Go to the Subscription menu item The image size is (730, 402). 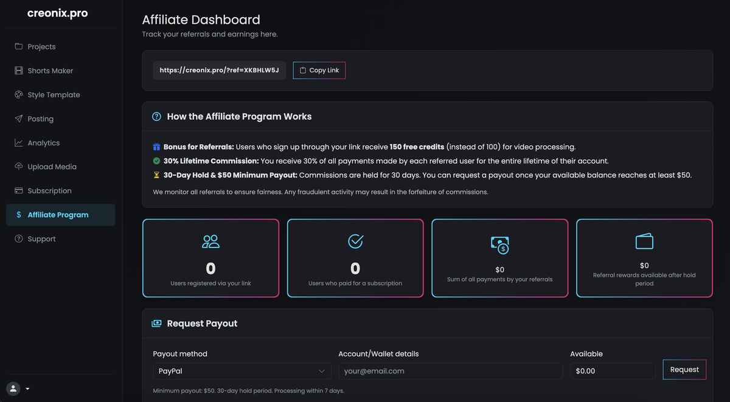(49, 191)
